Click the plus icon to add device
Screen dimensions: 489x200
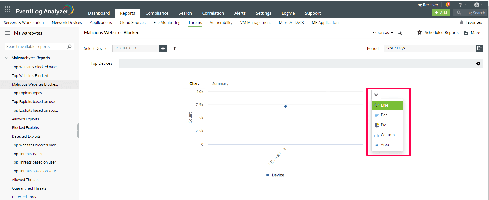(163, 48)
